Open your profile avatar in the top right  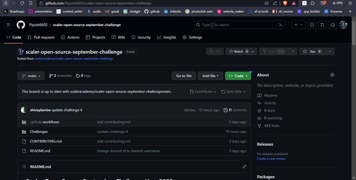click(343, 25)
